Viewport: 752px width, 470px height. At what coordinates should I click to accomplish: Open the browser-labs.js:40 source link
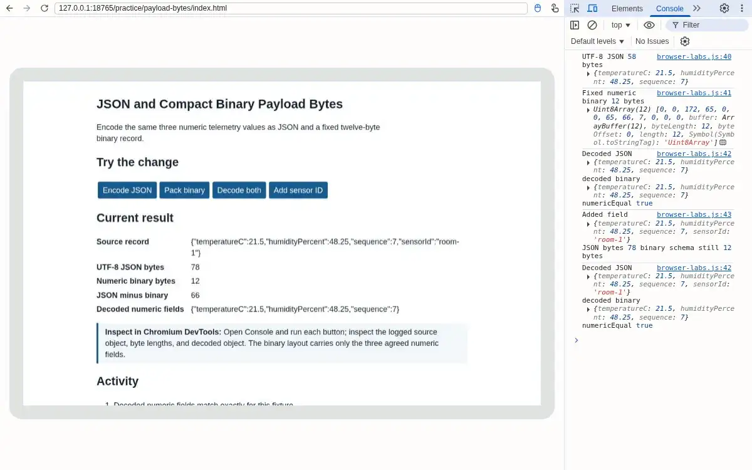point(694,57)
